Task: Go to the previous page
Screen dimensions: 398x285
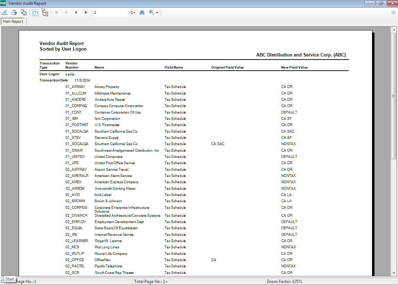Action: (x=66, y=12)
